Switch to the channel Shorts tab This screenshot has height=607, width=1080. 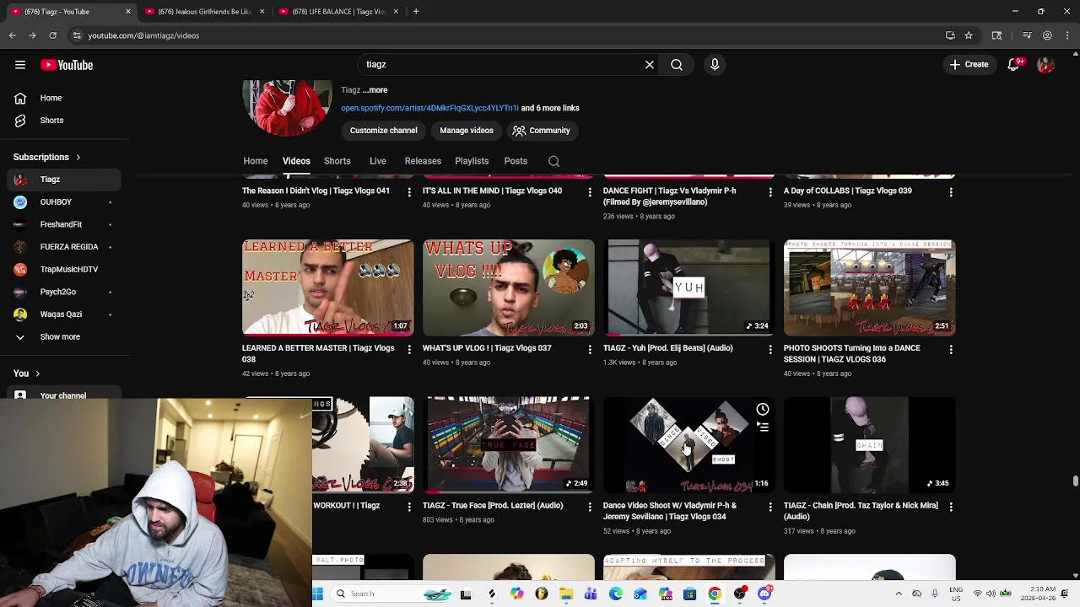(337, 161)
